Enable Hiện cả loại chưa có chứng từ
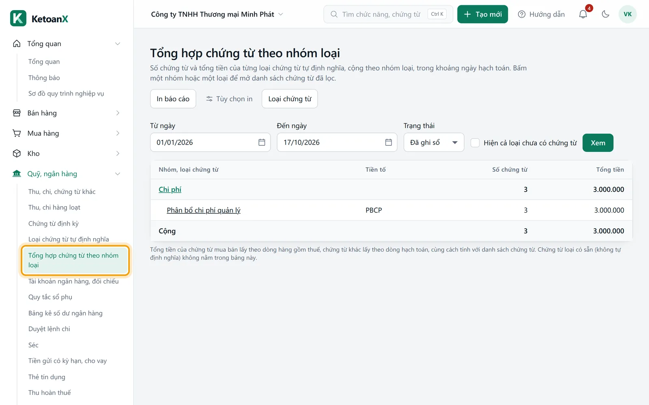649x405 pixels. 475,143
